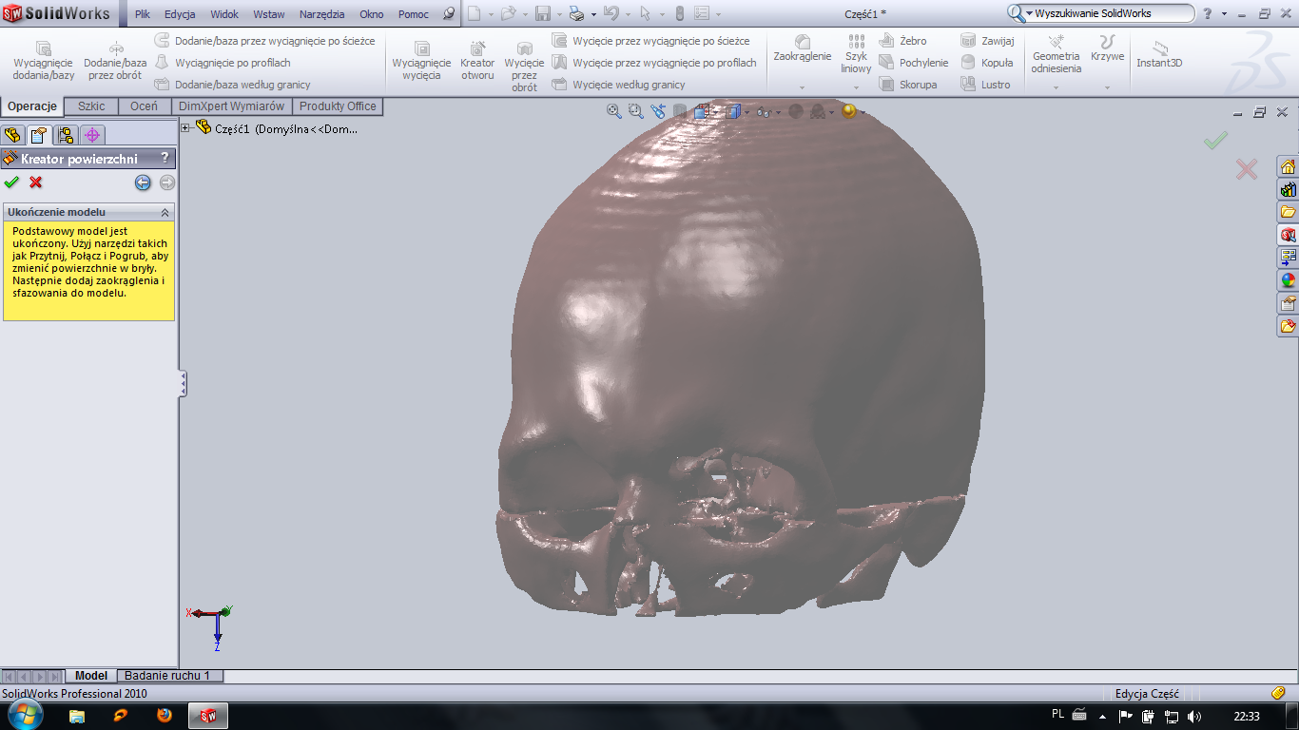Select Zawijaj wrap tool

pos(987,41)
